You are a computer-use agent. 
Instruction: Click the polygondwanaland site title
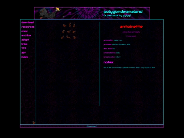(x=123, y=12)
